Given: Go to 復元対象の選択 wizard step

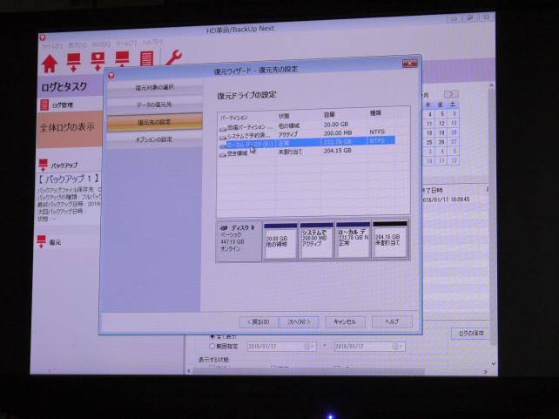Looking at the screenshot, I should point(155,87).
